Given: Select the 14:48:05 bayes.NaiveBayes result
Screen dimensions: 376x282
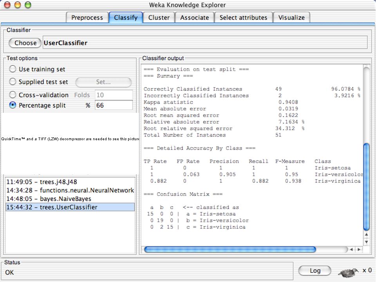Looking at the screenshot, I should [70, 199].
